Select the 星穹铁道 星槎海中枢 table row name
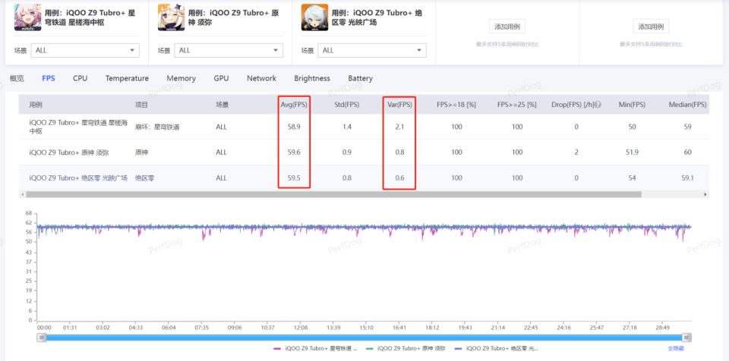The height and width of the screenshot is (361, 729). tap(78, 127)
